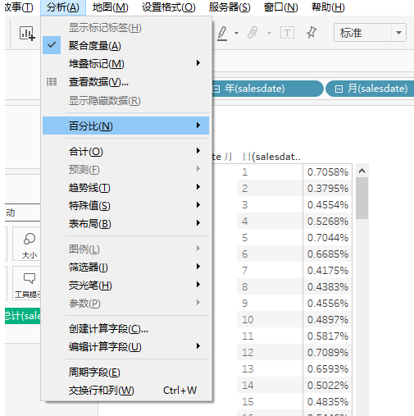
Task: Click the new worksheet chart icon
Action: [27, 33]
